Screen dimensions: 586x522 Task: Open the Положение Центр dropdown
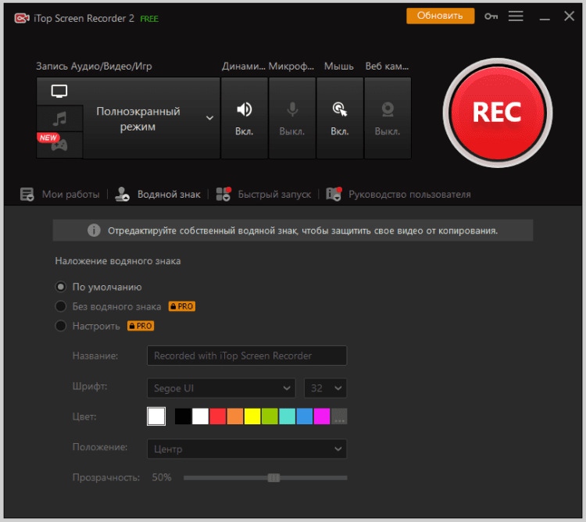click(x=247, y=449)
